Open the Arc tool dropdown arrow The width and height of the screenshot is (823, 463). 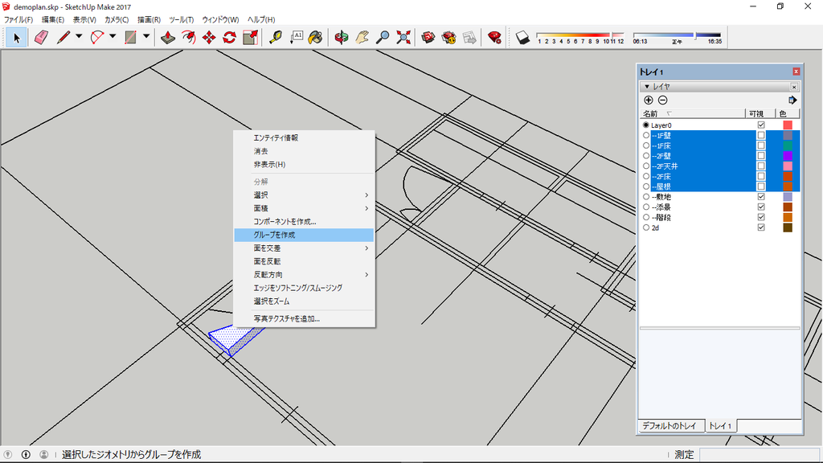[x=113, y=37]
